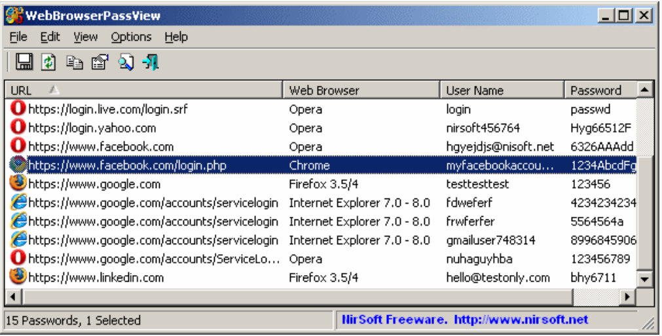Click the Chrome icon on facebook.com/login.php row
The width and height of the screenshot is (662, 336).
18,164
